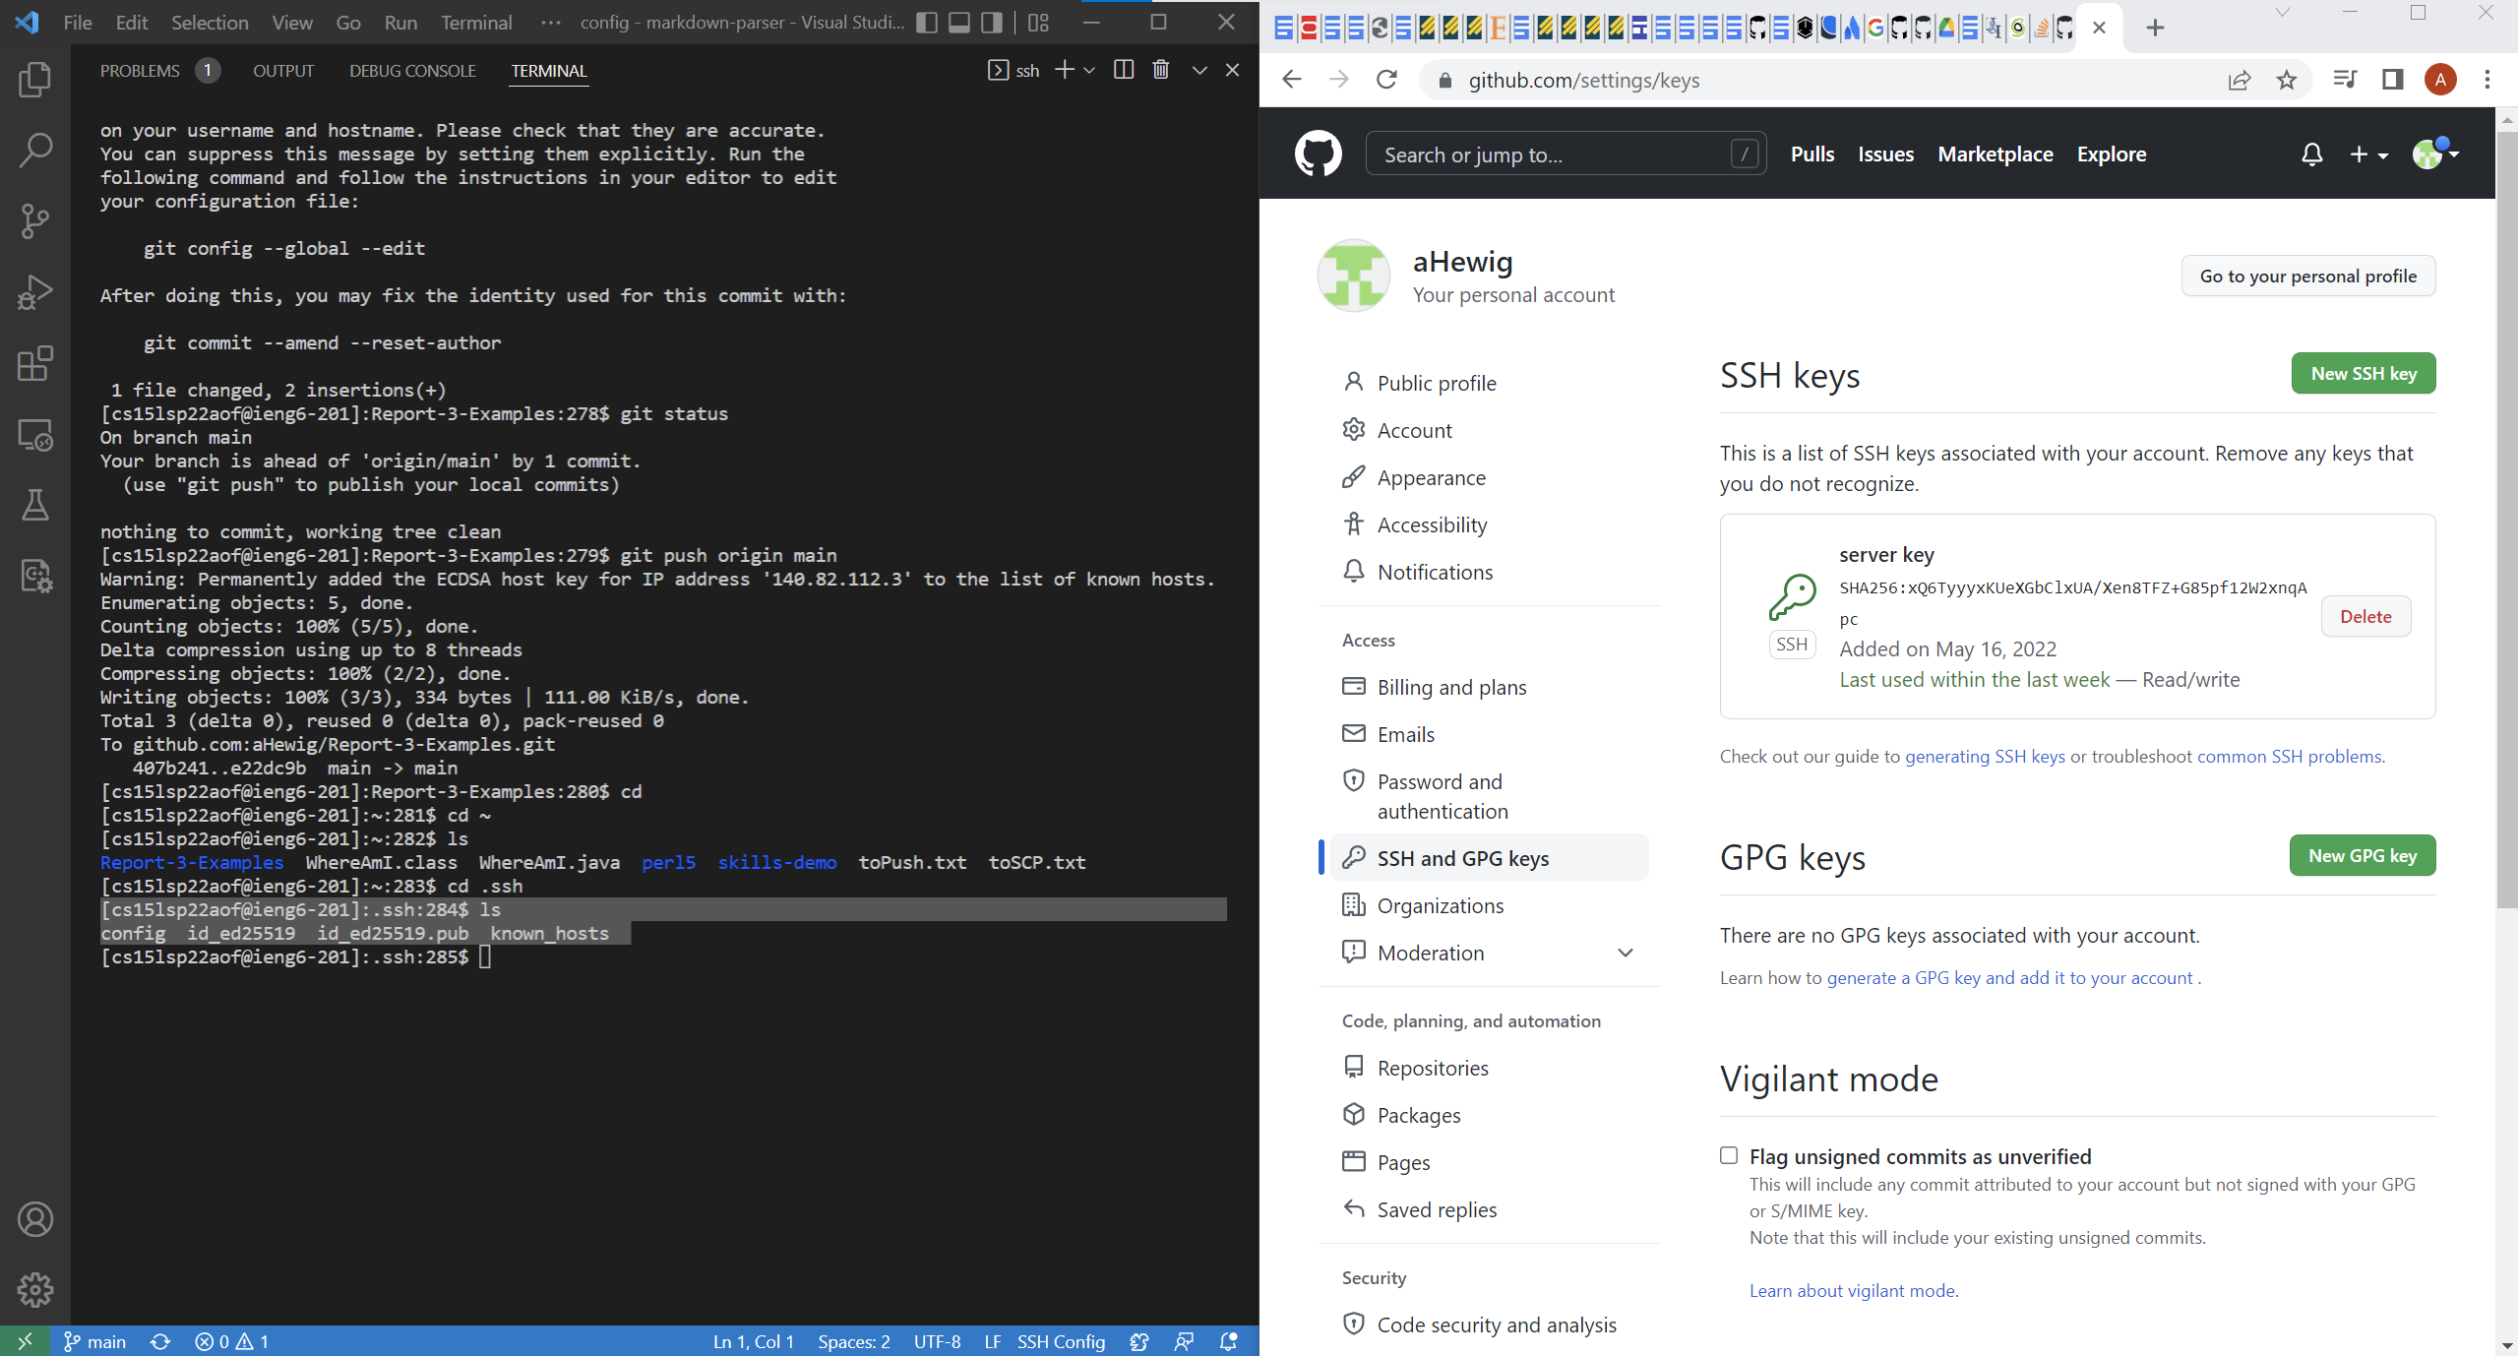
Task: Open GitHub notifications bell
Action: pyautogui.click(x=2311, y=154)
